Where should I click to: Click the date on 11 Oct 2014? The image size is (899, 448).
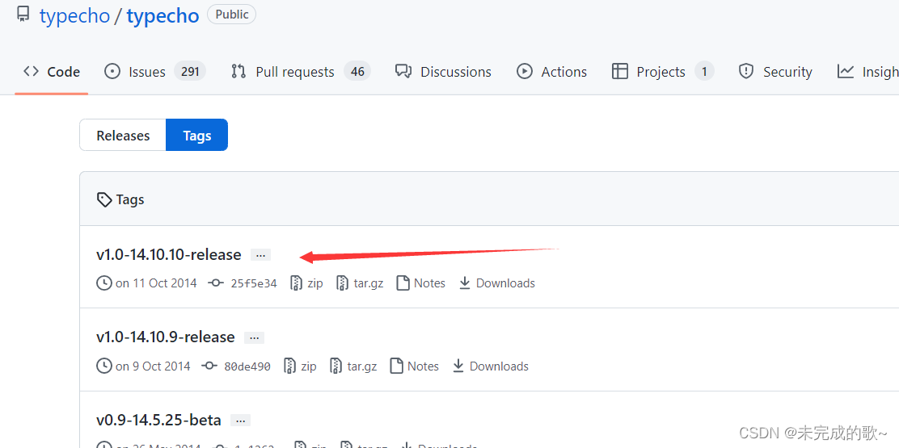[x=156, y=283]
